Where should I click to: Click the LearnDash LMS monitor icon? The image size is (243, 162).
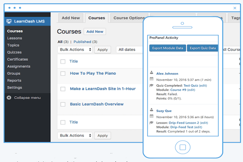tap(9, 21)
